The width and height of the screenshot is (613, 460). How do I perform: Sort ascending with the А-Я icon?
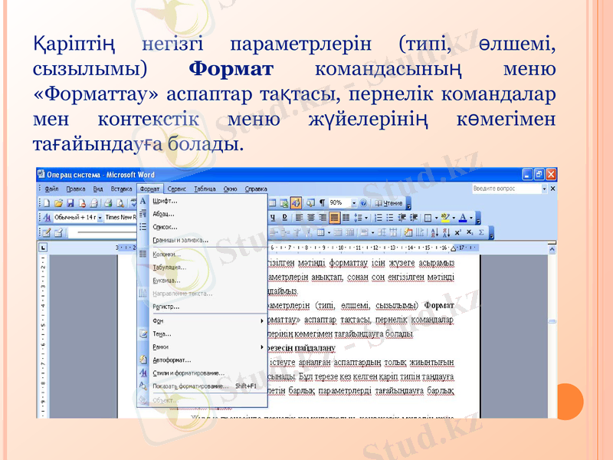tap(434, 232)
